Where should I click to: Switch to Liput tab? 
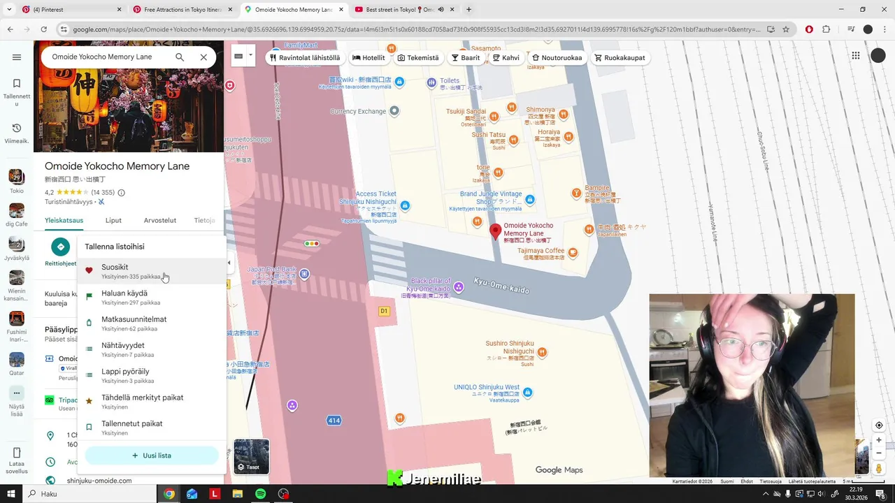pyautogui.click(x=113, y=220)
